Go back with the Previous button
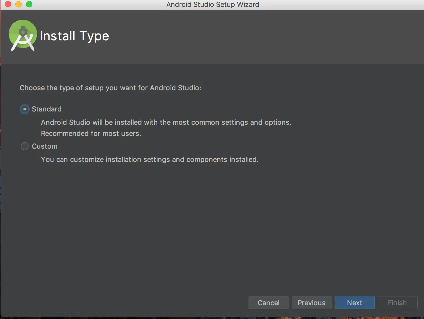The height and width of the screenshot is (319, 424). (311, 303)
